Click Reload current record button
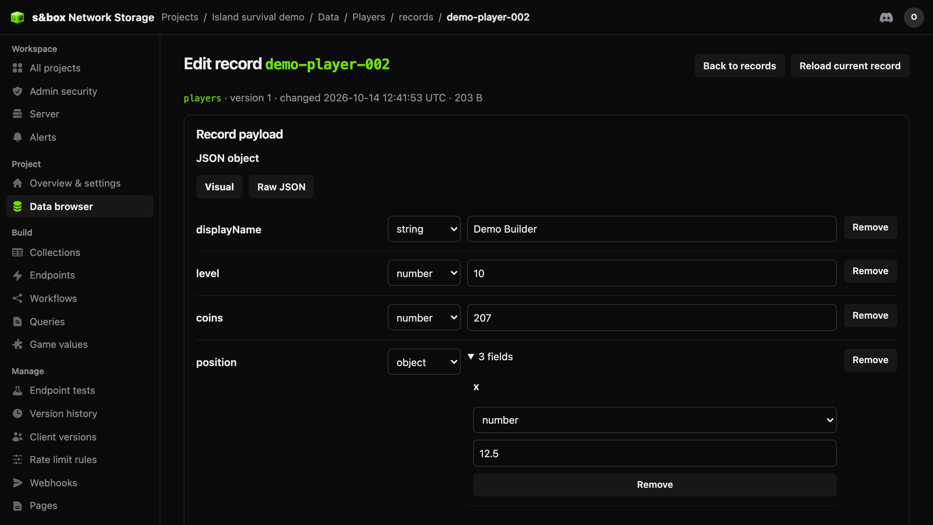Viewport: 933px width, 525px height. click(850, 66)
